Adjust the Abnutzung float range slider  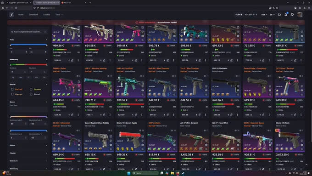click(x=28, y=65)
